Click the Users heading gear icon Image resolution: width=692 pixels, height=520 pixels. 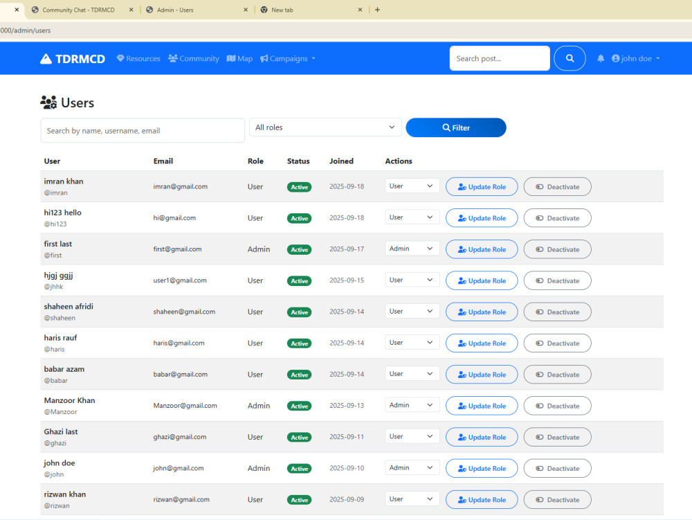tap(48, 102)
